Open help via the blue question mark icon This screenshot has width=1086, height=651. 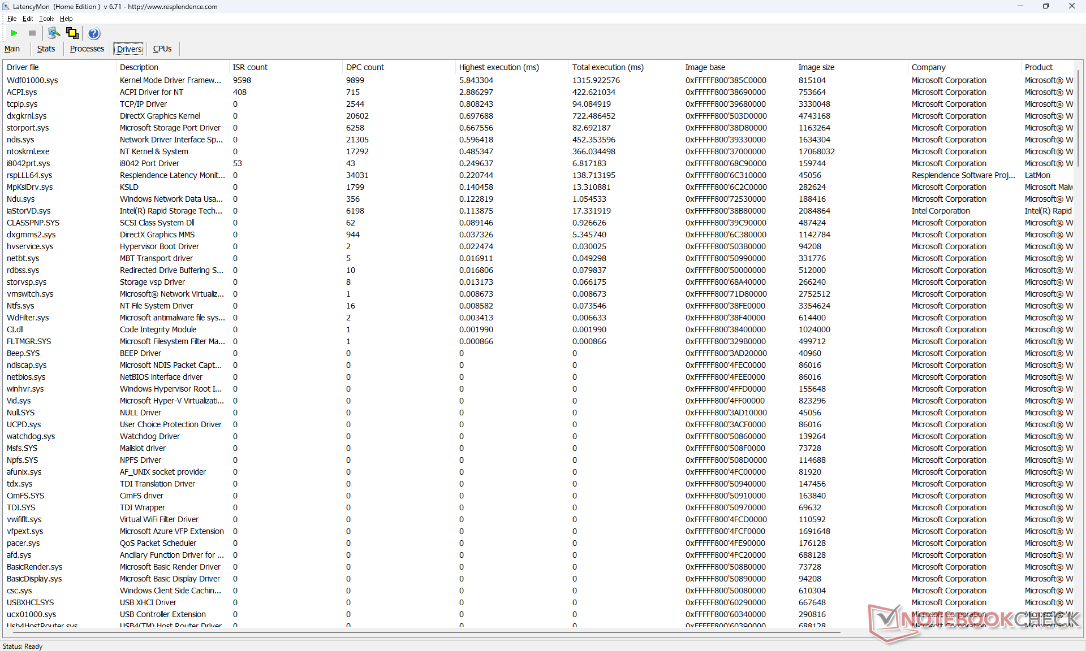click(94, 33)
